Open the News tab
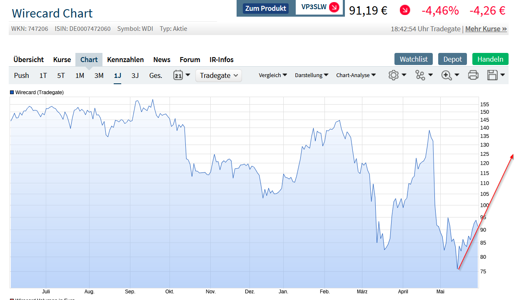Viewport: 514px width, 300px height. 162,60
